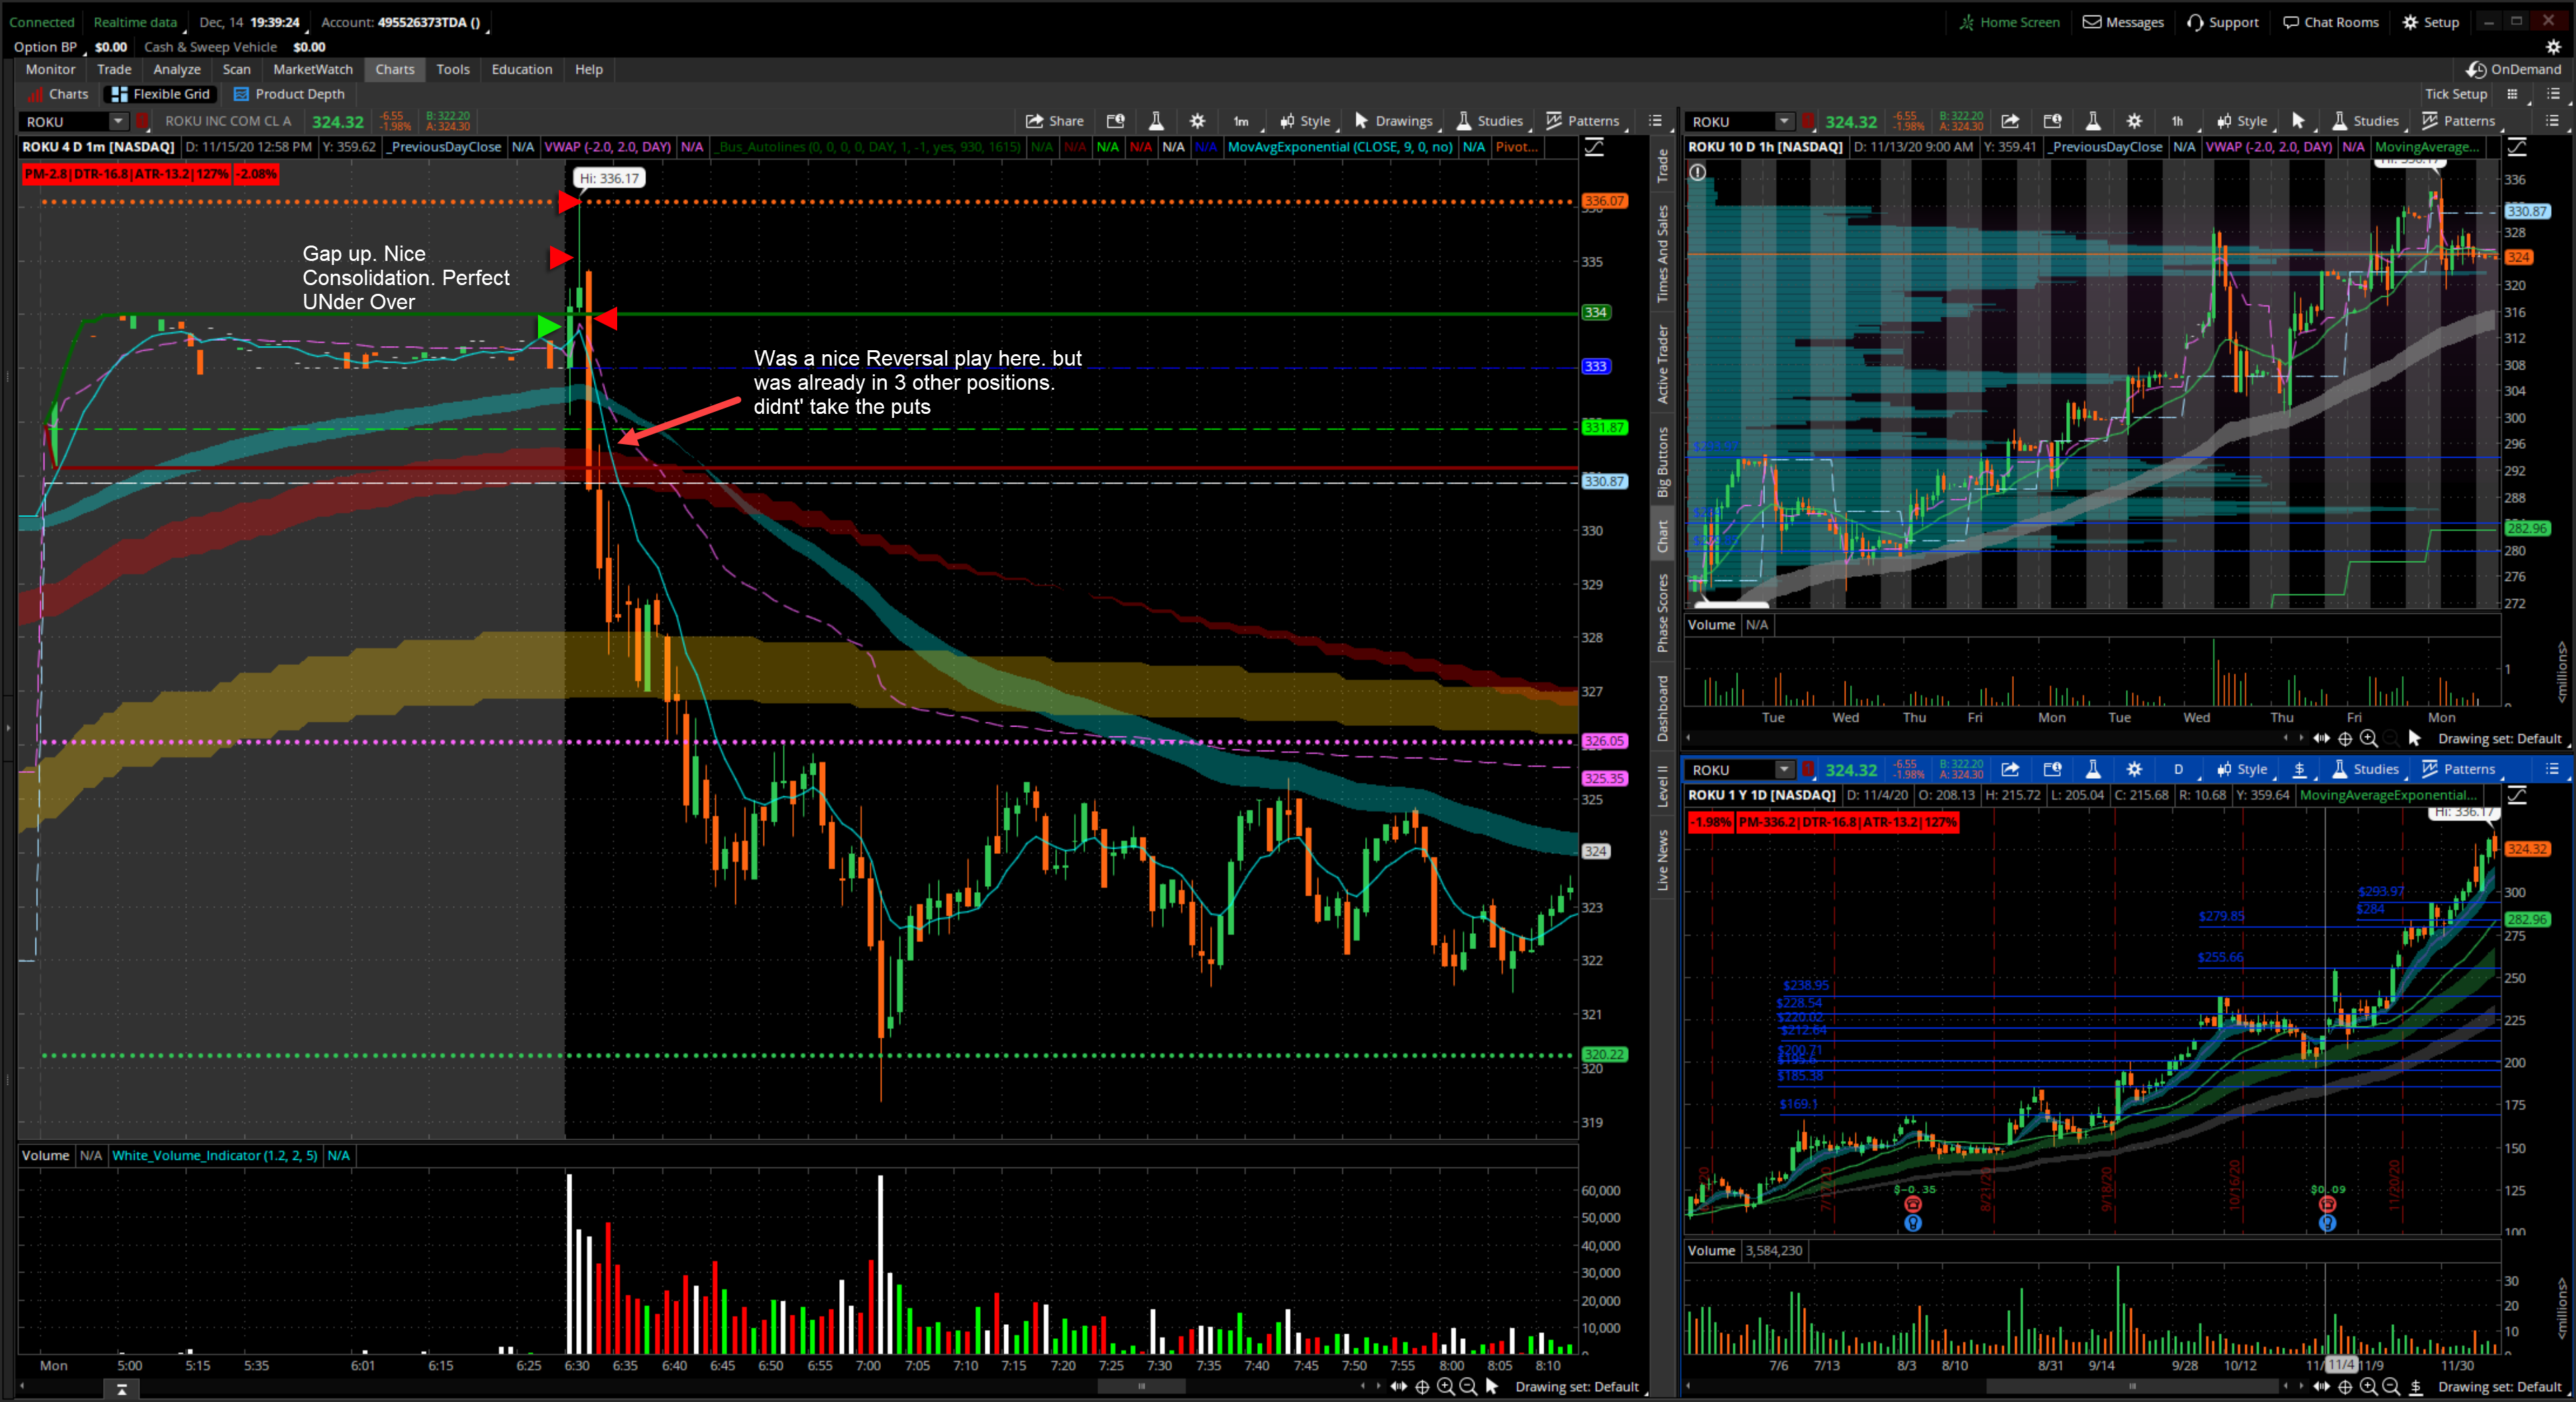The width and height of the screenshot is (2576, 1402).
Task: Open the Style dropdown in main chart
Action: coord(1305,121)
